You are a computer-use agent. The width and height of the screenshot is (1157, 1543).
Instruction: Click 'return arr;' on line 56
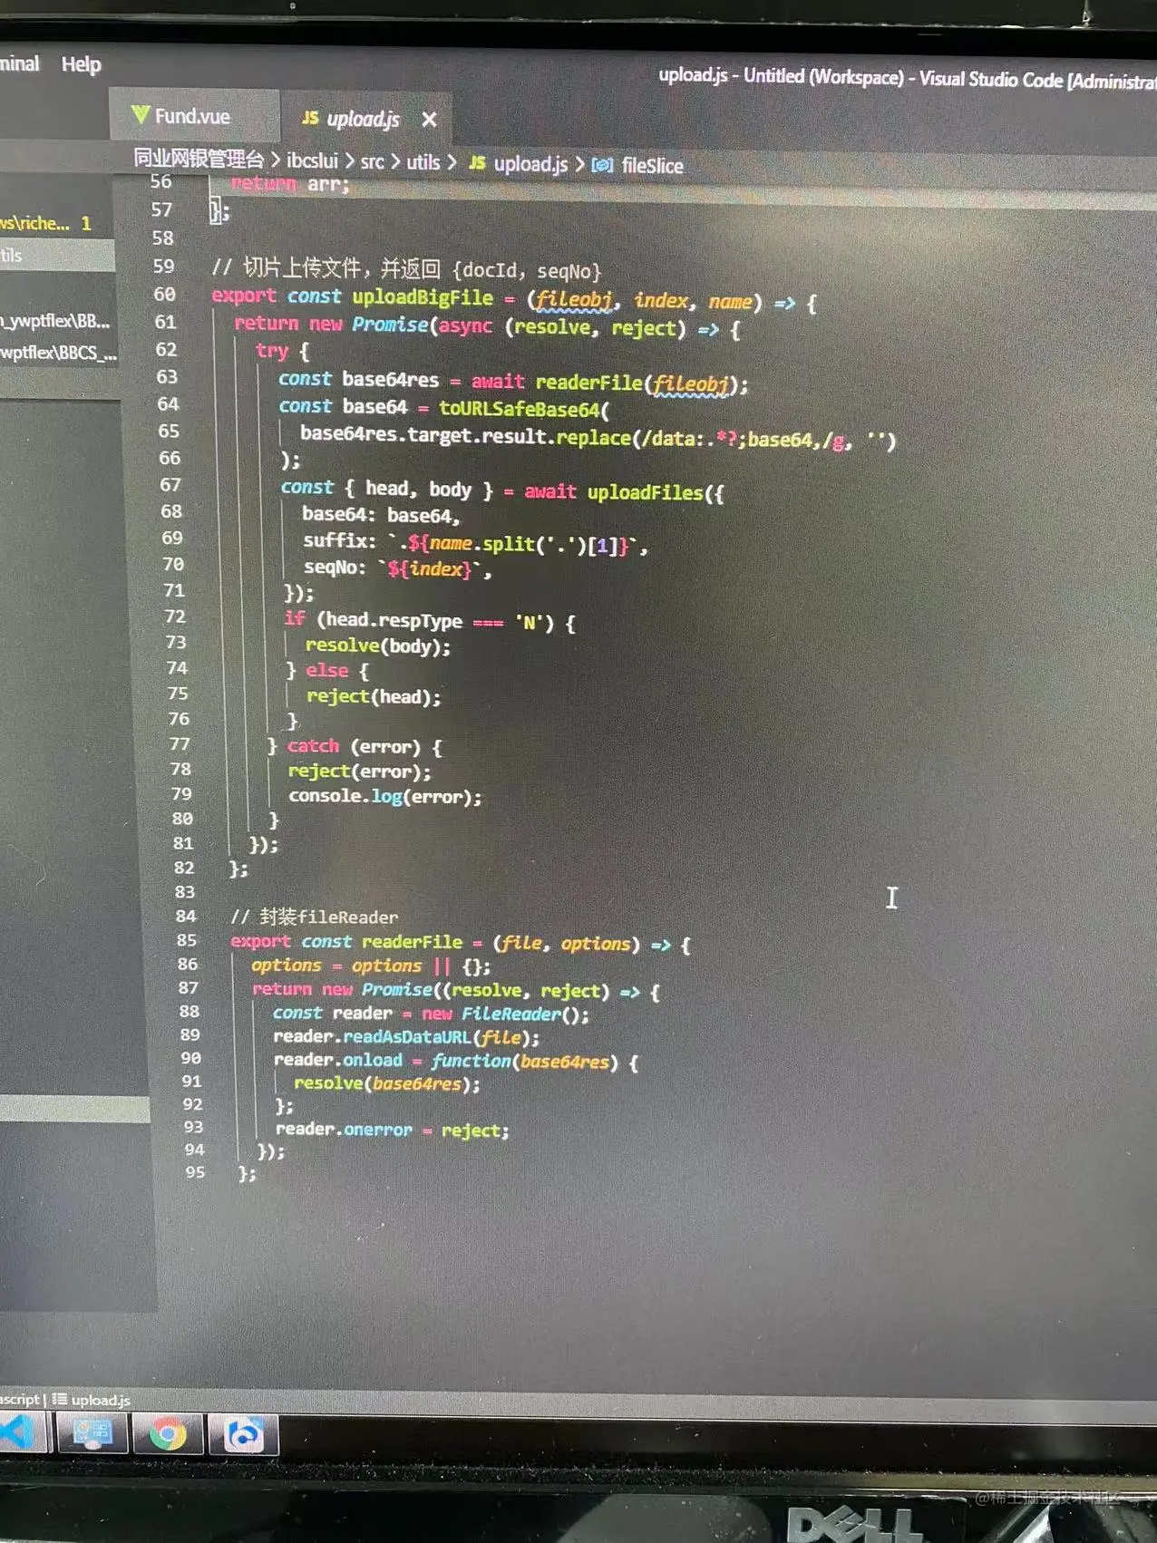pos(289,184)
